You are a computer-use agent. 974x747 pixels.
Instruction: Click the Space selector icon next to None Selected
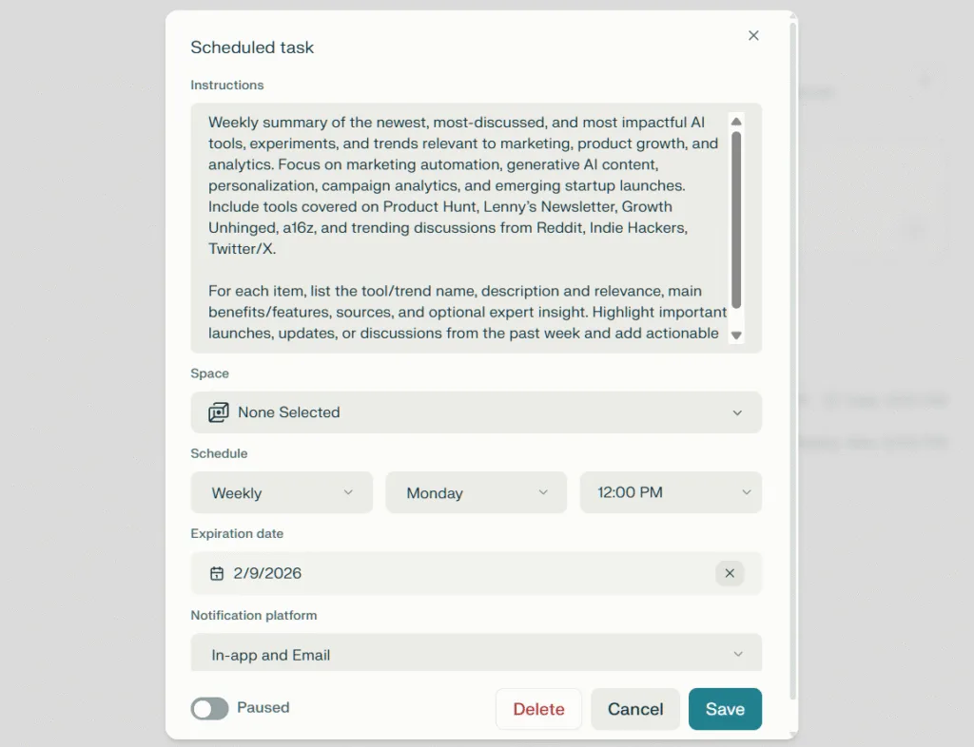tap(219, 412)
